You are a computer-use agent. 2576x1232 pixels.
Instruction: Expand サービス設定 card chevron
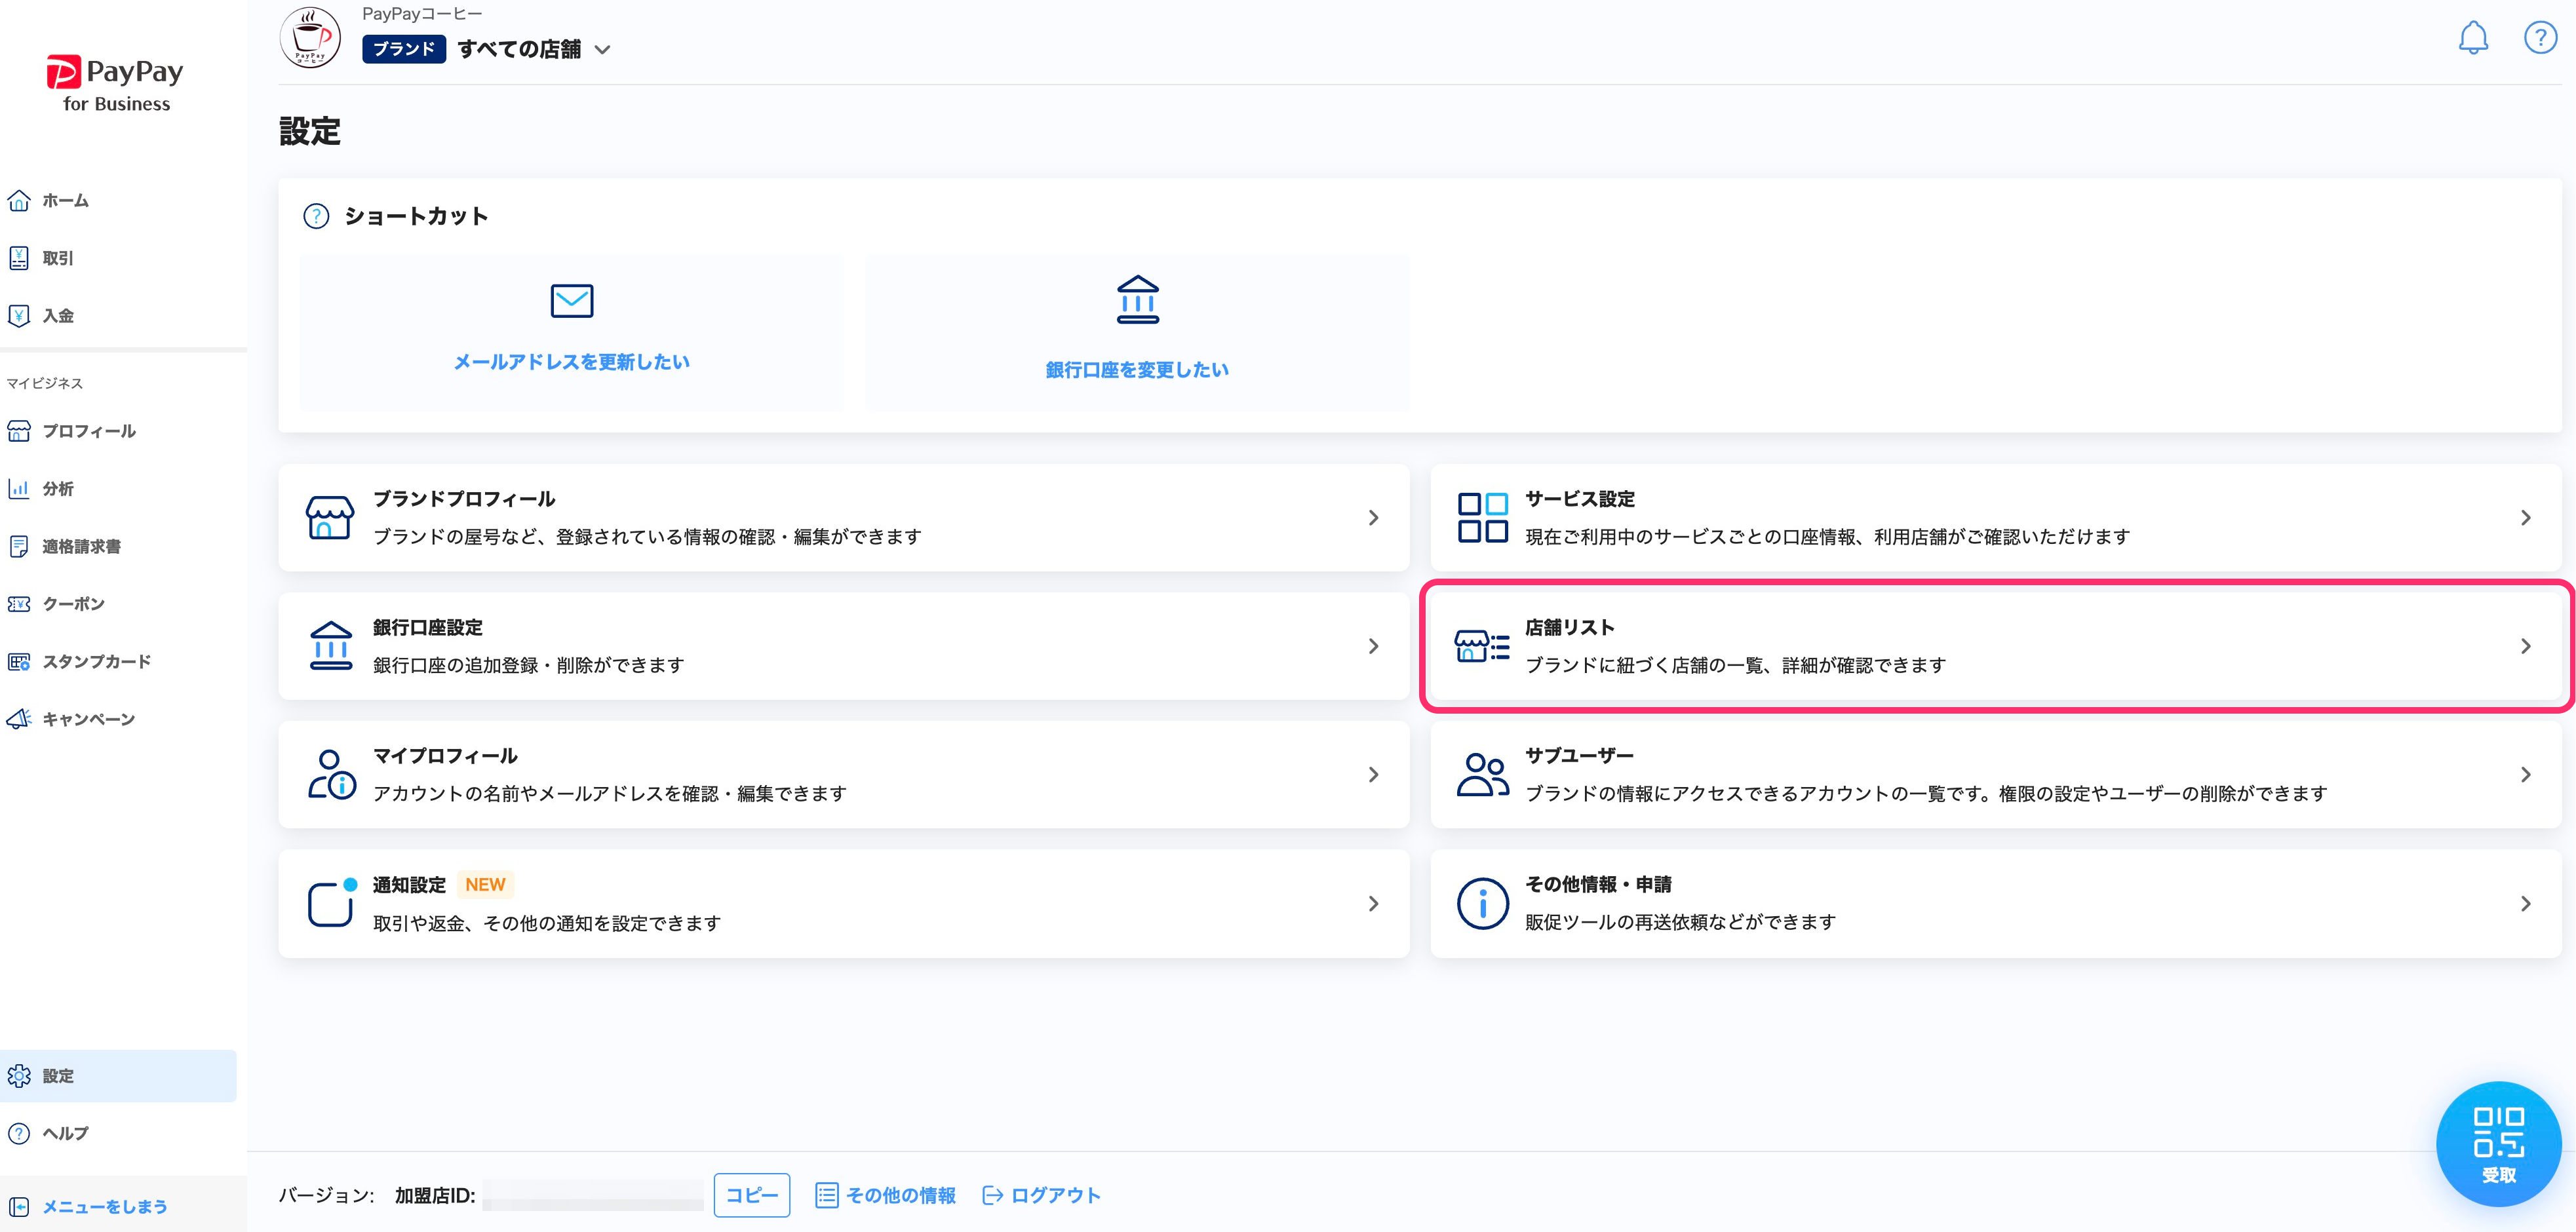point(2525,518)
